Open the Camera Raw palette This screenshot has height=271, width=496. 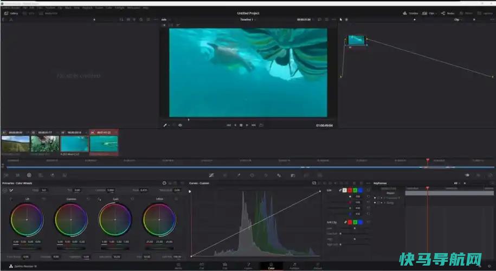point(6,175)
